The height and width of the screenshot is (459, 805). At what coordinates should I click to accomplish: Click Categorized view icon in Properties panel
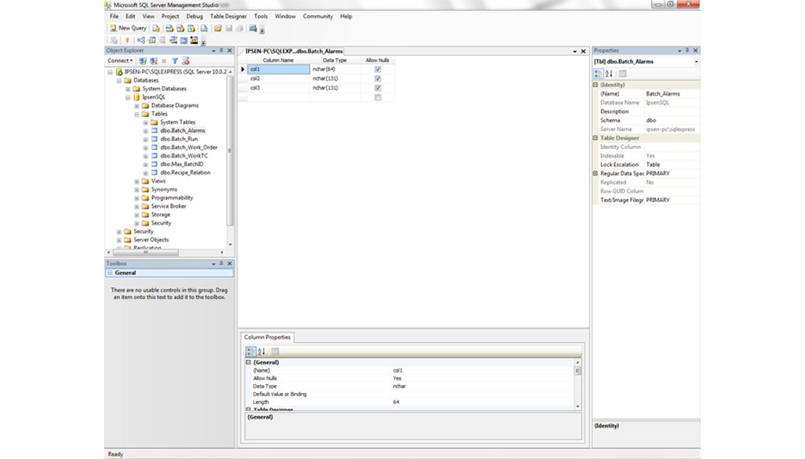coord(599,74)
